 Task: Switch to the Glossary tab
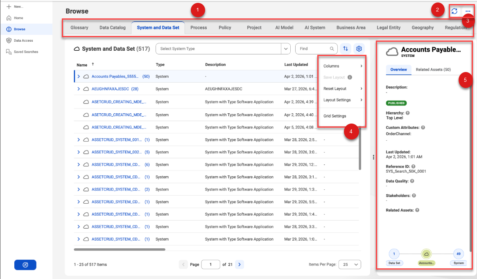[x=79, y=28]
